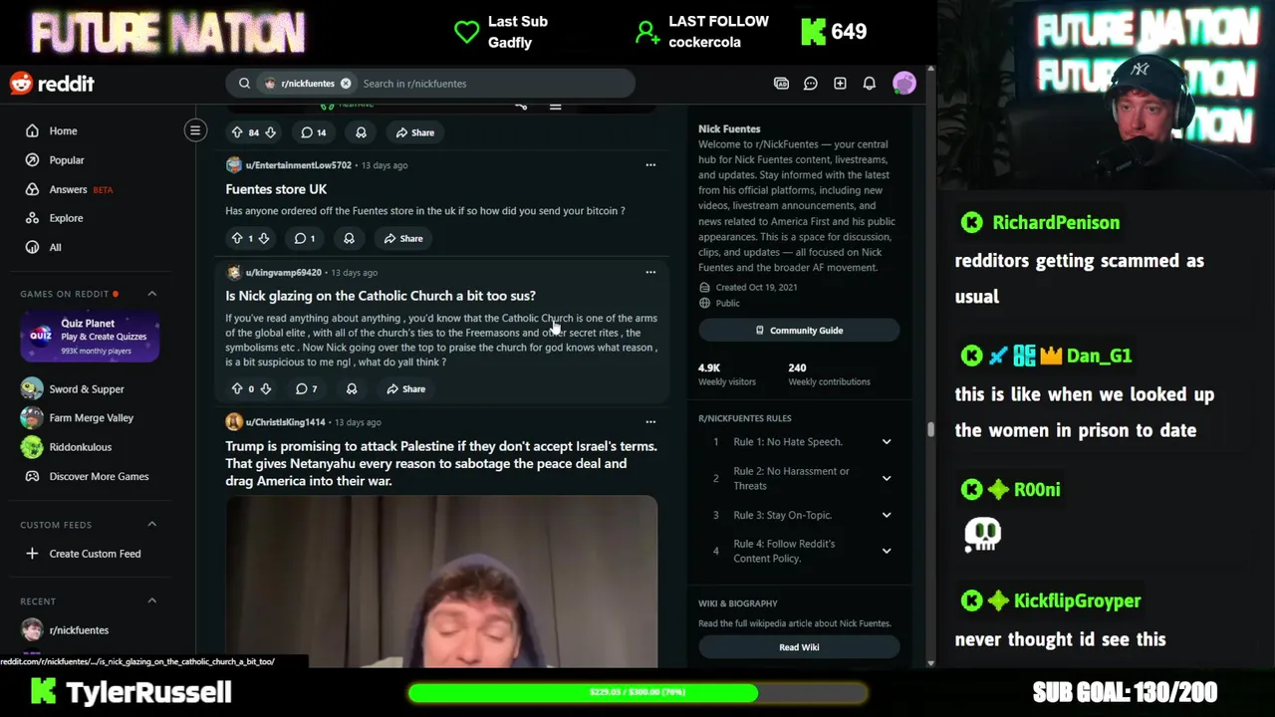Open user u/ChristIsKing1414 profile
This screenshot has height=717, width=1275.
pyautogui.click(x=285, y=422)
